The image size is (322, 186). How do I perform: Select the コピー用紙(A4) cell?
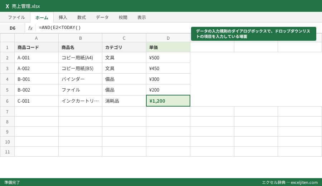[80, 58]
